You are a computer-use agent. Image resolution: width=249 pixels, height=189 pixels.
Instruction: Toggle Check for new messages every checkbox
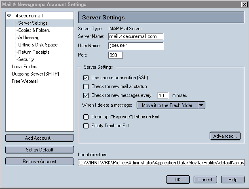point(86,96)
